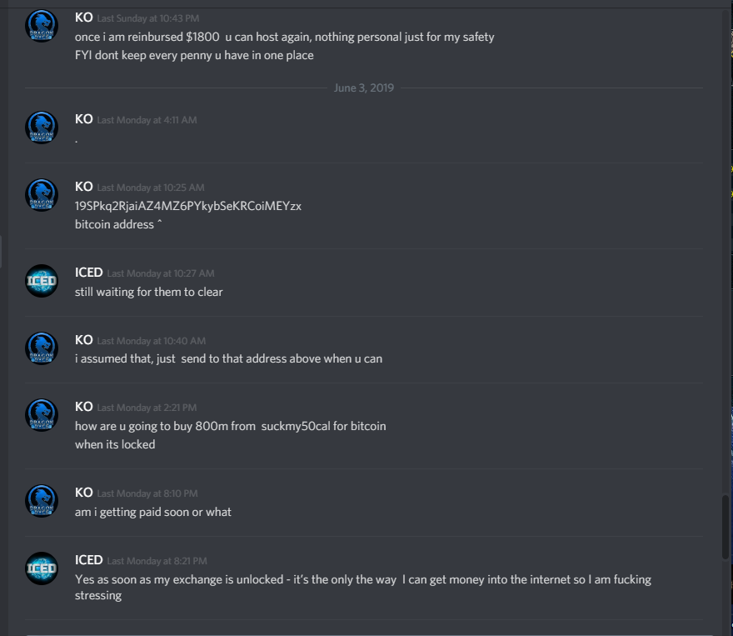
Task: Open the KO username at 10:43 PM
Action: (x=83, y=18)
